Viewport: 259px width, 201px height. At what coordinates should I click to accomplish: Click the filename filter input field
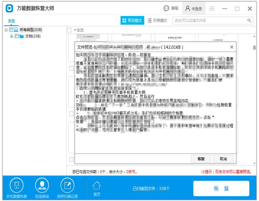click(208, 20)
